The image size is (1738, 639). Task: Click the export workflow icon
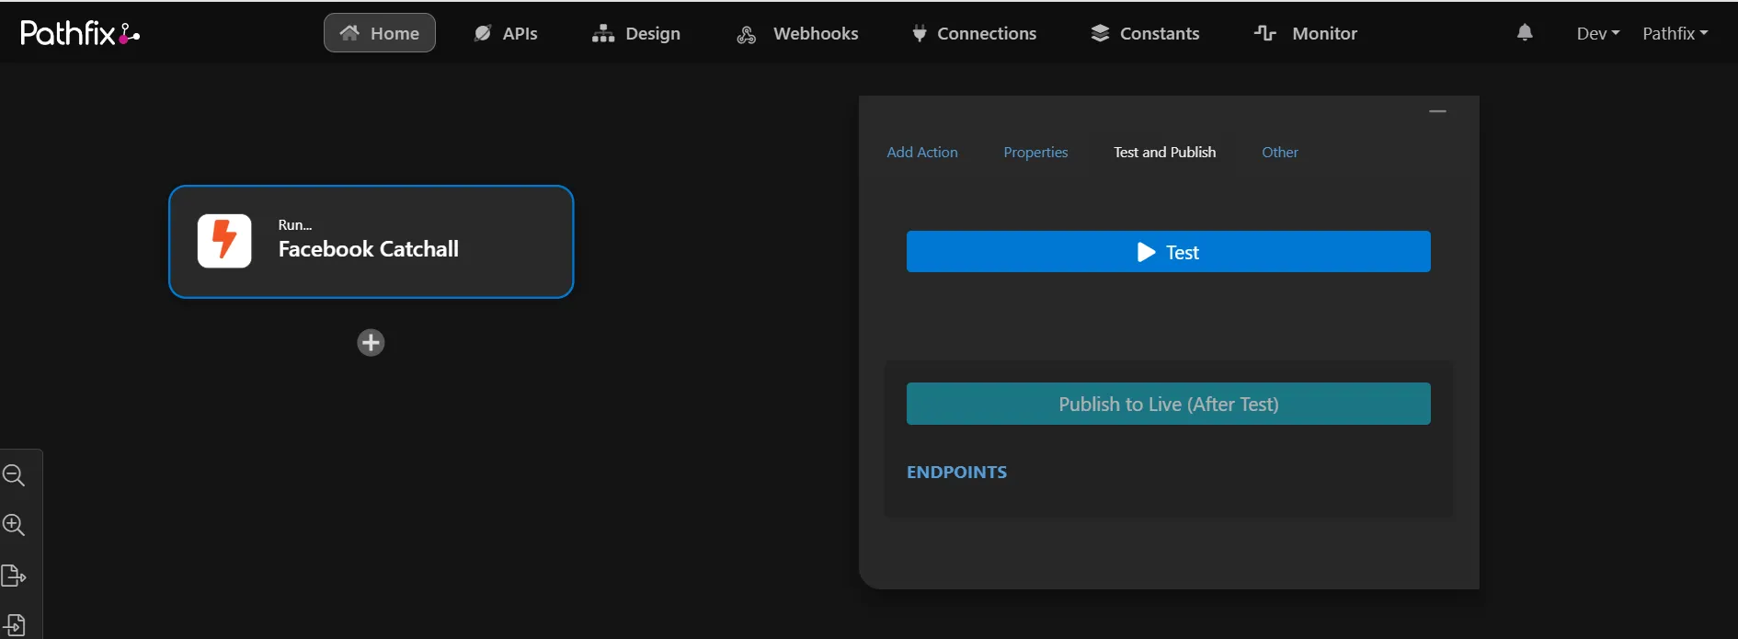tap(14, 576)
